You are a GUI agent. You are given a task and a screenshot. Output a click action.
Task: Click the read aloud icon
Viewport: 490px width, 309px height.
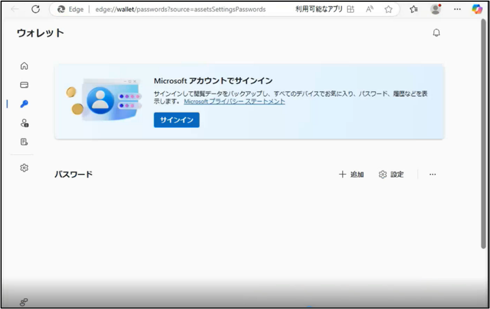pos(370,9)
